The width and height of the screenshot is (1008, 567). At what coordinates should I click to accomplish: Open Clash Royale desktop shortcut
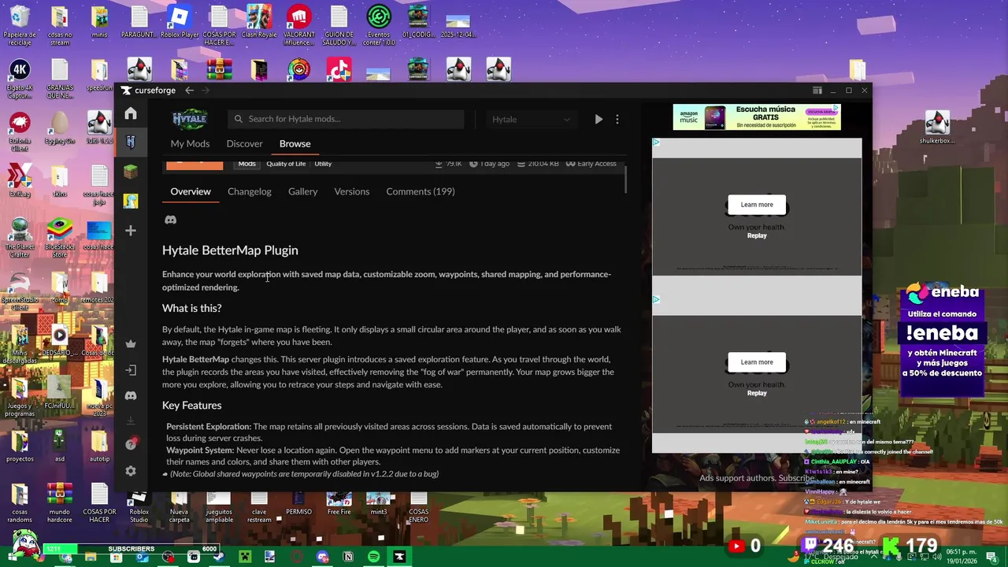pyautogui.click(x=259, y=22)
